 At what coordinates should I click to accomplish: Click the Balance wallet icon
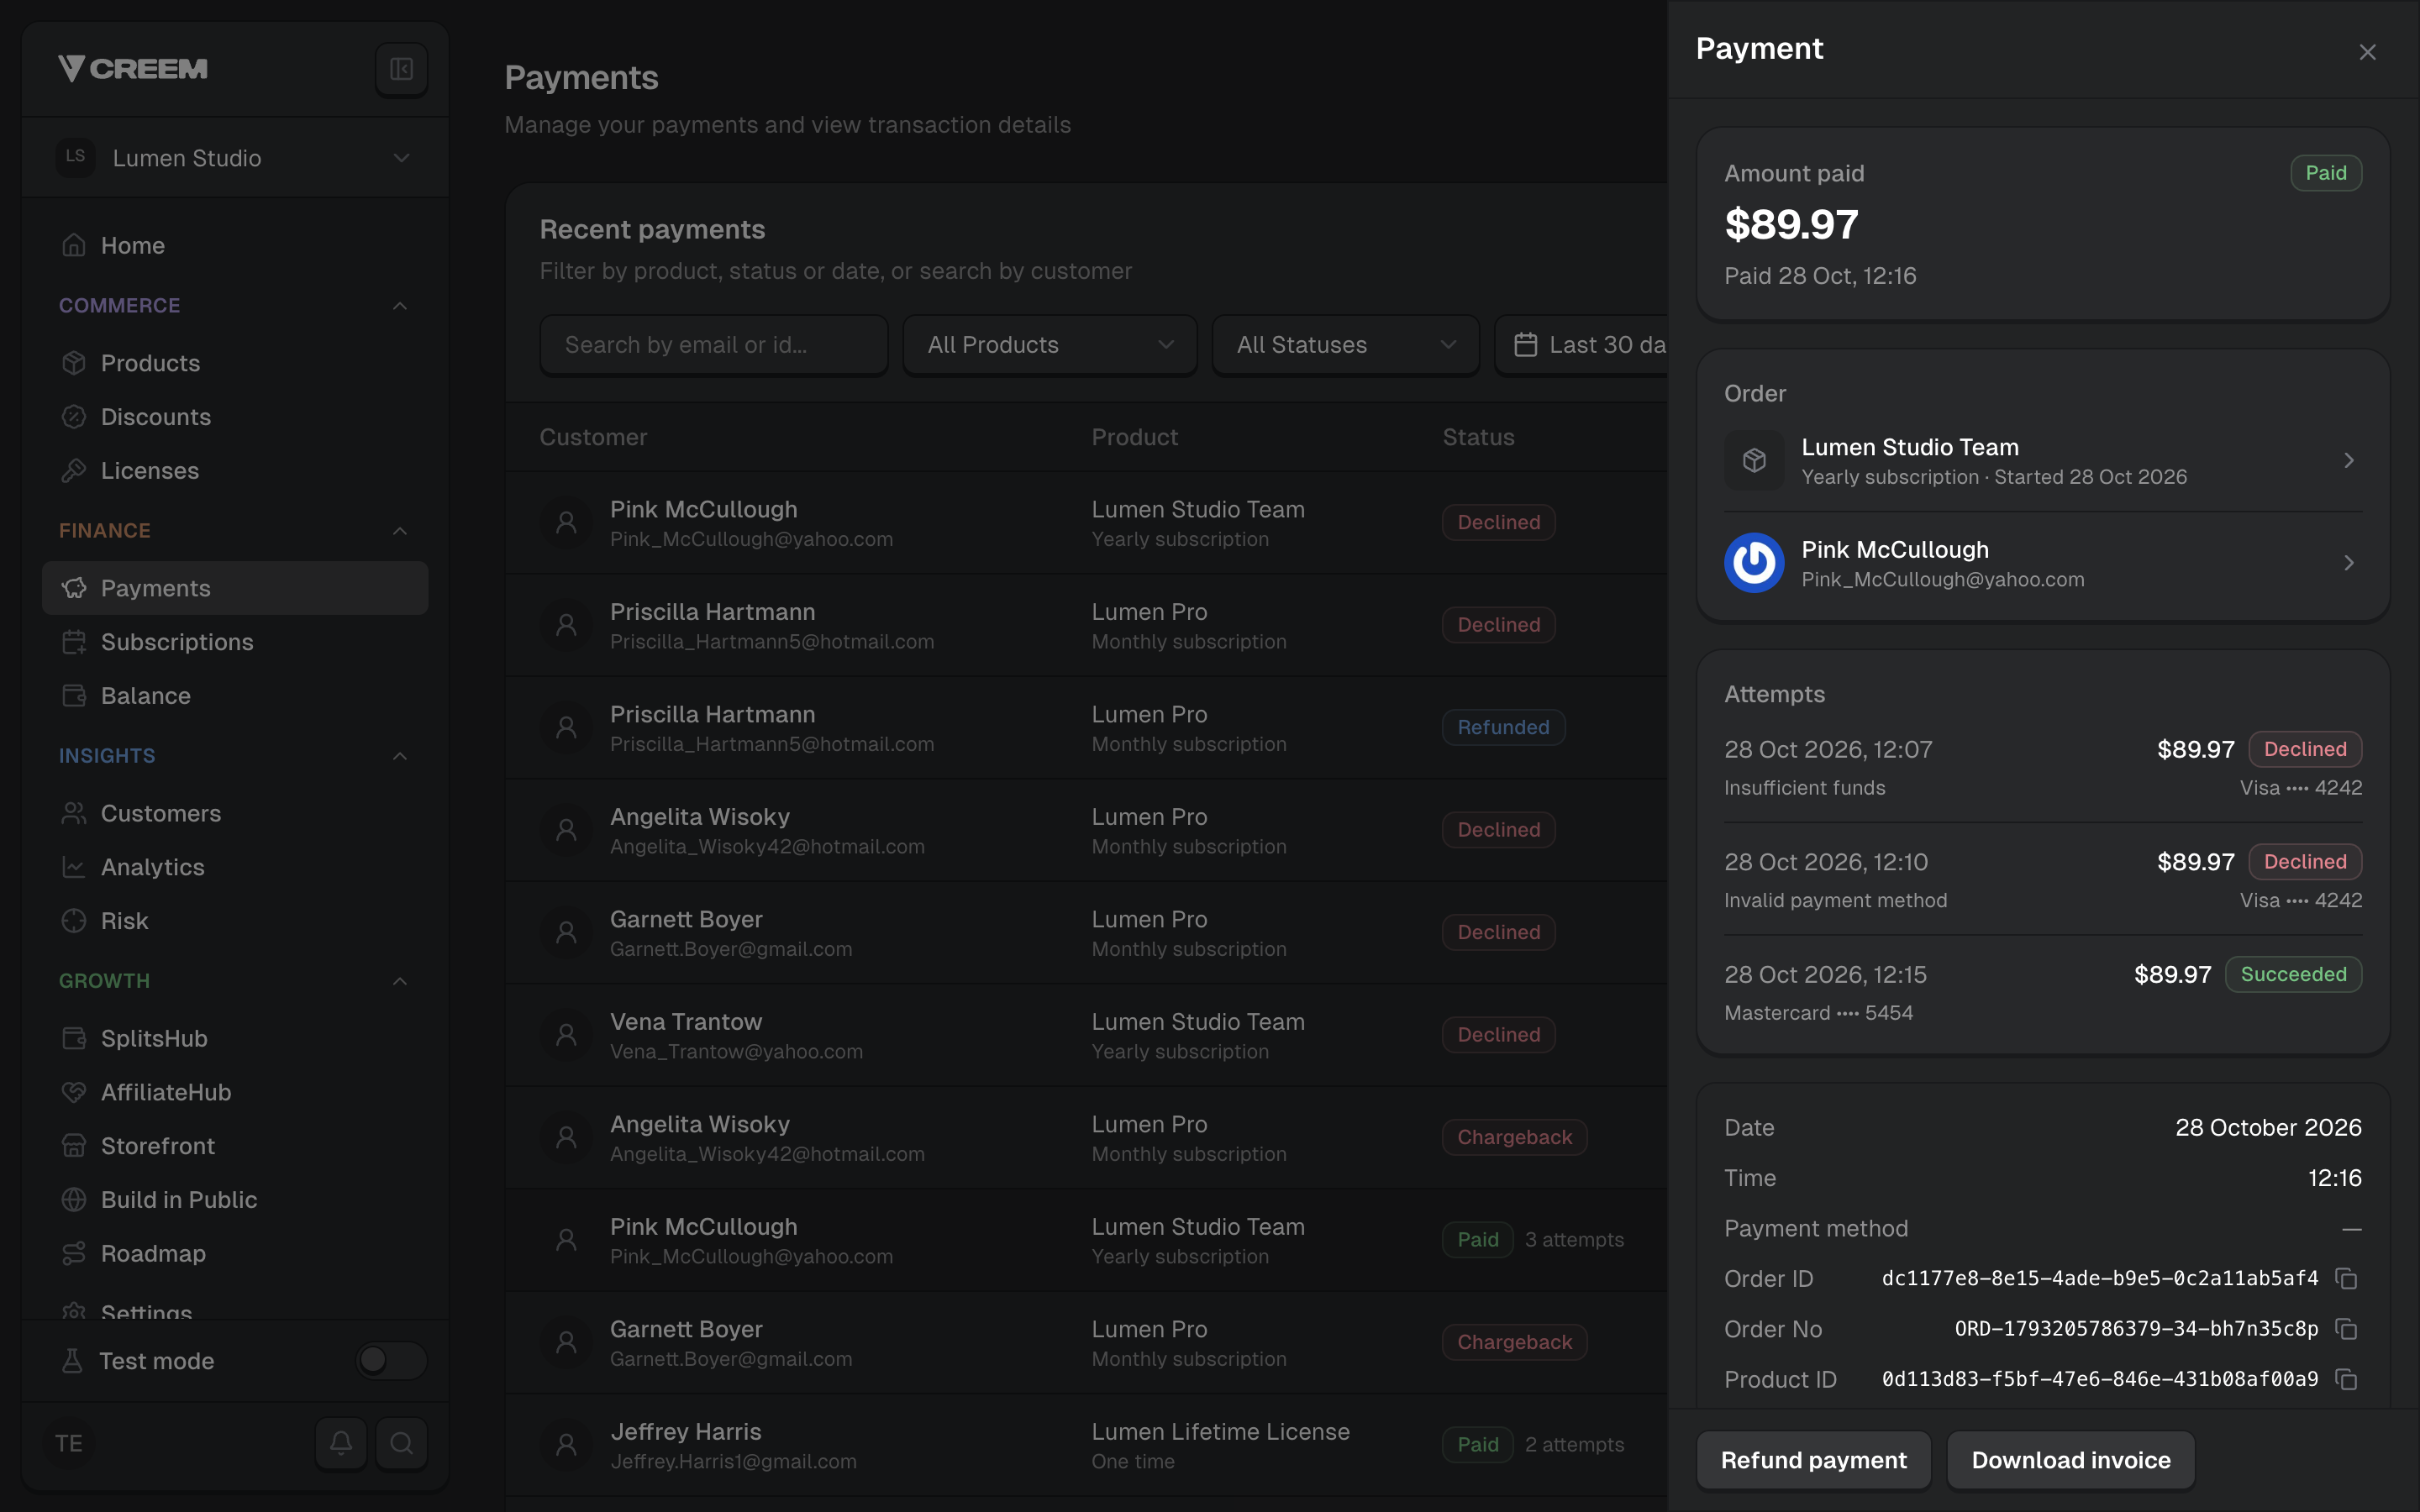74,696
